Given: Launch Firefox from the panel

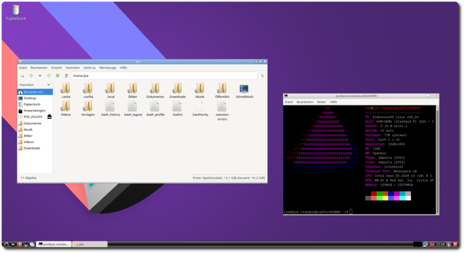Looking at the screenshot, I should tap(19, 244).
